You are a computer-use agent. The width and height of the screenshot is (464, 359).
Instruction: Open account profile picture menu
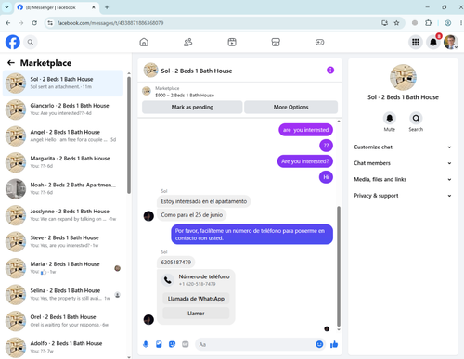tap(450, 42)
